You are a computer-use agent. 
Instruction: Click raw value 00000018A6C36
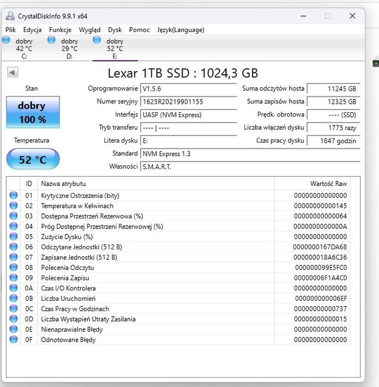click(x=320, y=257)
